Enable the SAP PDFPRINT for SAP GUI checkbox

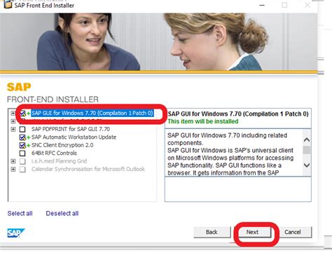pos(22,129)
